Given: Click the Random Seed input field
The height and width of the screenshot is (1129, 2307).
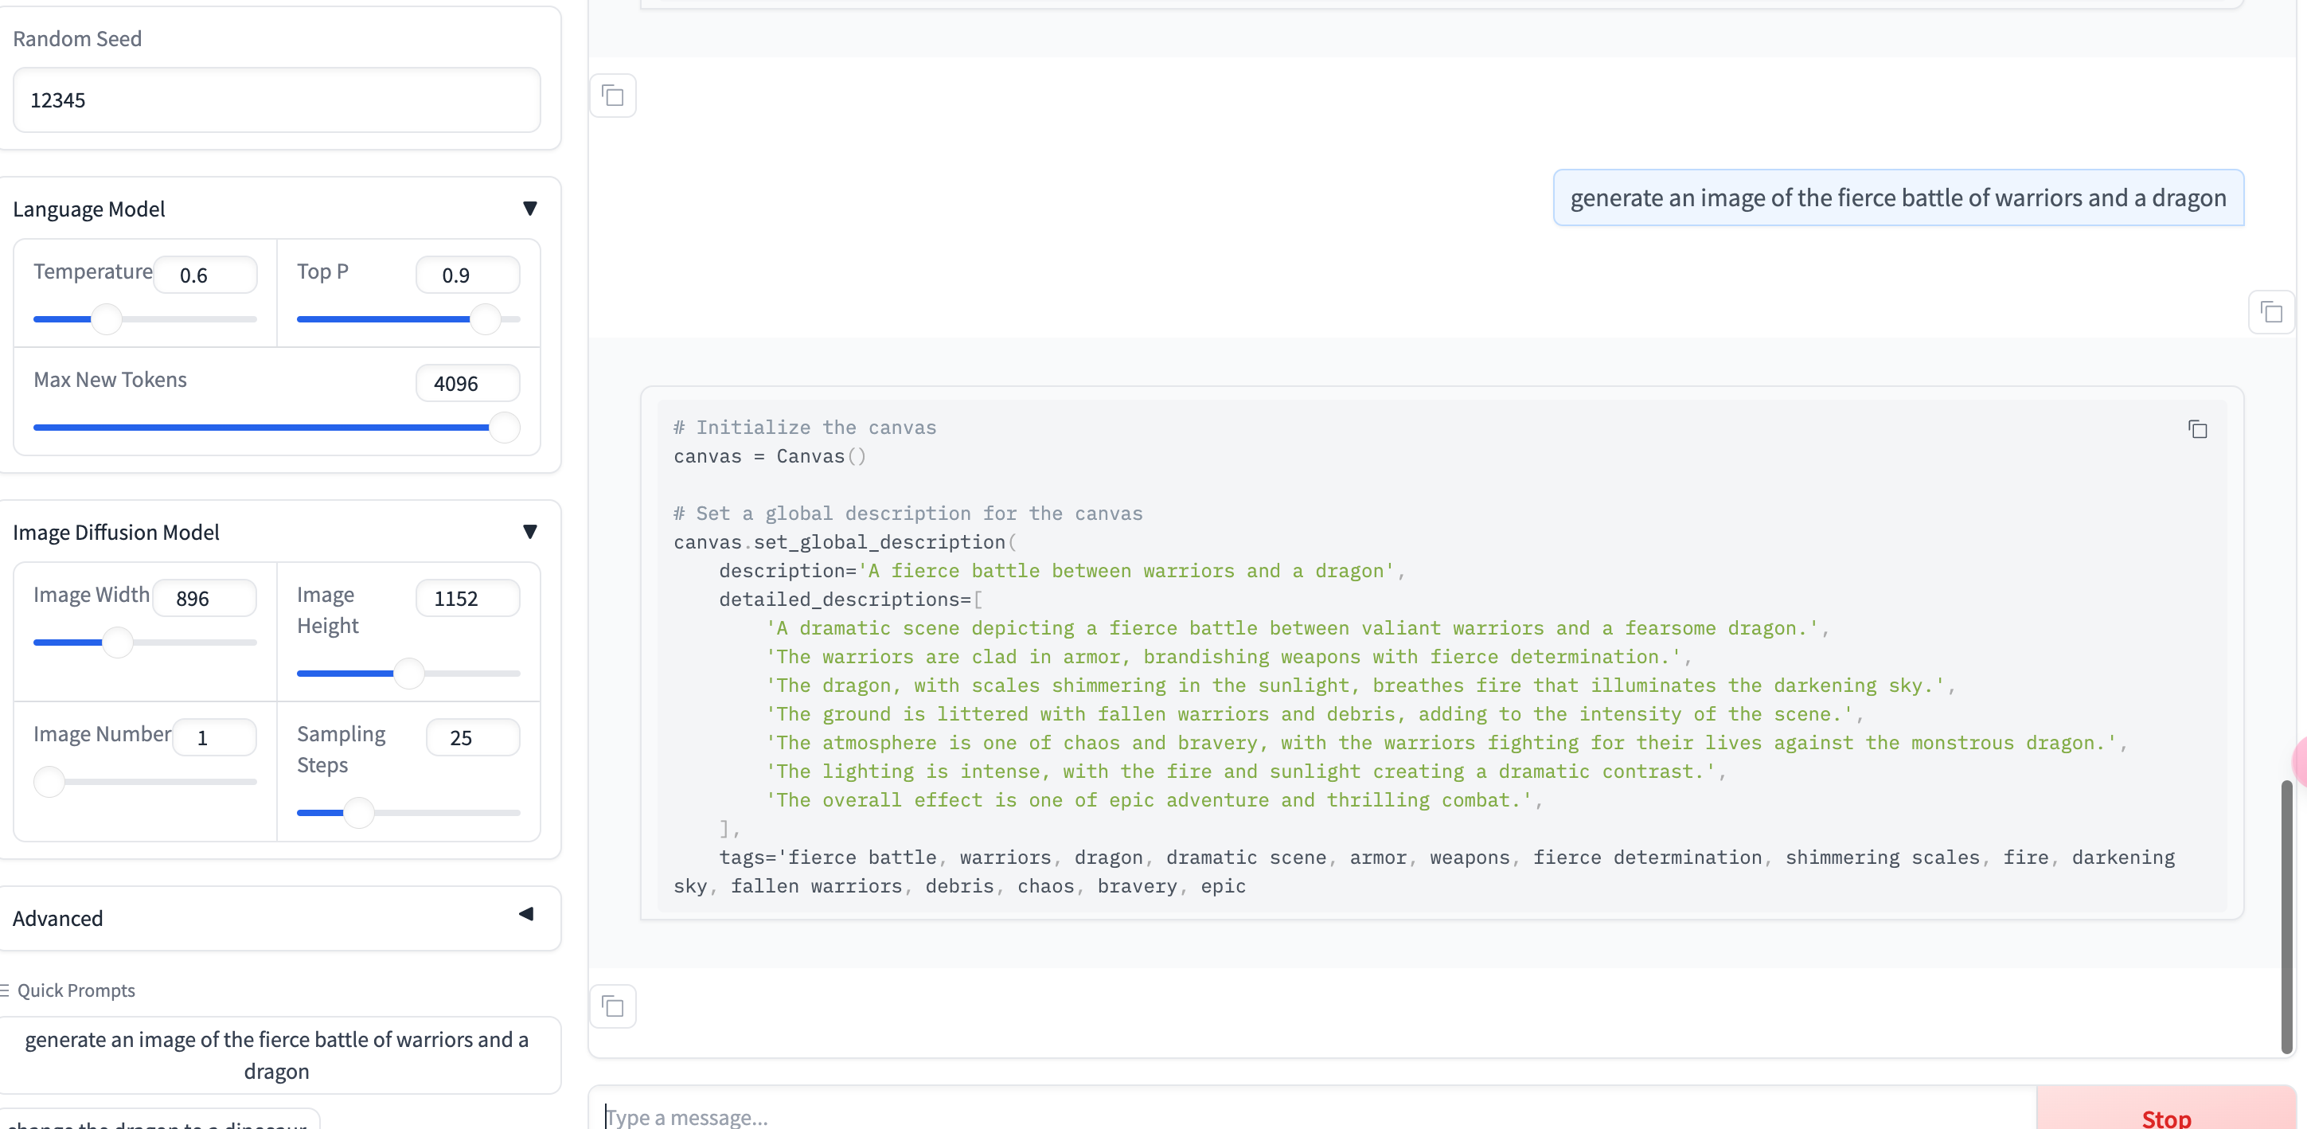Looking at the screenshot, I should (277, 100).
